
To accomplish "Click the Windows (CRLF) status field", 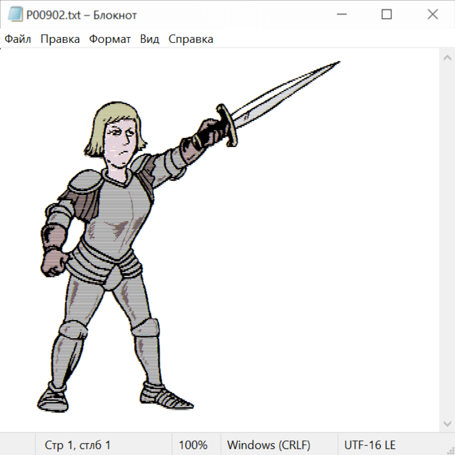I will pos(268,445).
